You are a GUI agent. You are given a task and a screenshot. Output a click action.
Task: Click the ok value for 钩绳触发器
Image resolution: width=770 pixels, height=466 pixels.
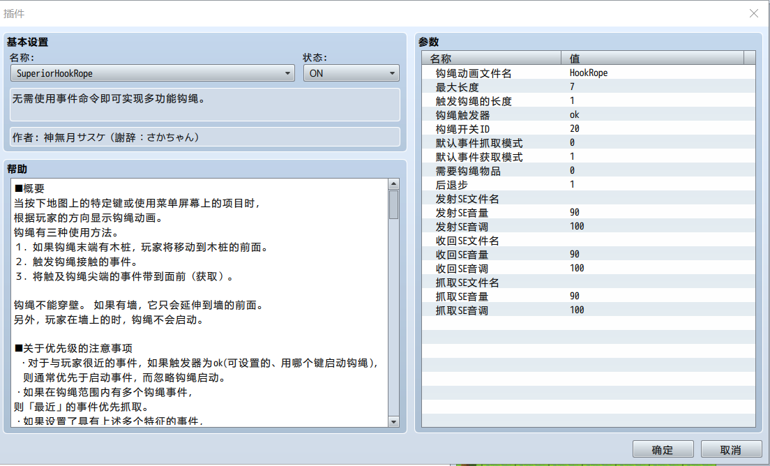click(x=575, y=114)
